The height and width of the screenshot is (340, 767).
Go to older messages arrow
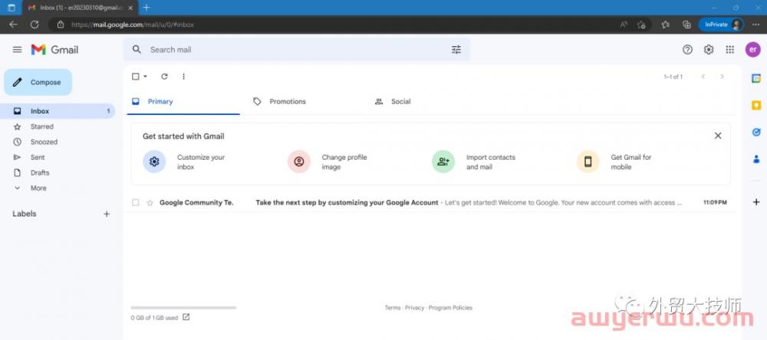click(x=722, y=77)
